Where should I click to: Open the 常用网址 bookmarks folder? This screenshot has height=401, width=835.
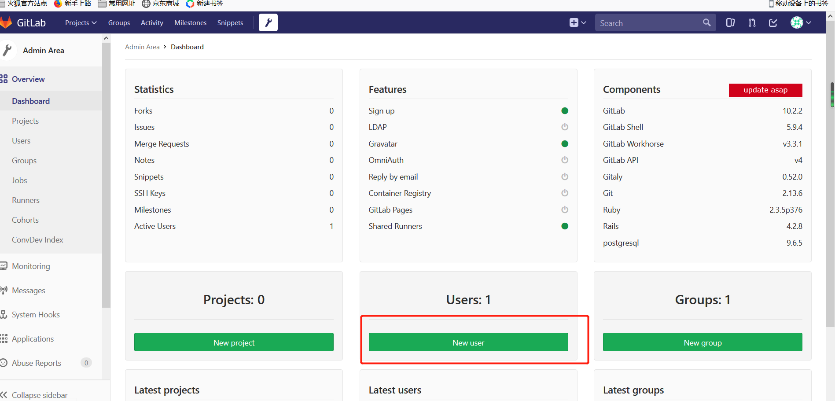(117, 4)
